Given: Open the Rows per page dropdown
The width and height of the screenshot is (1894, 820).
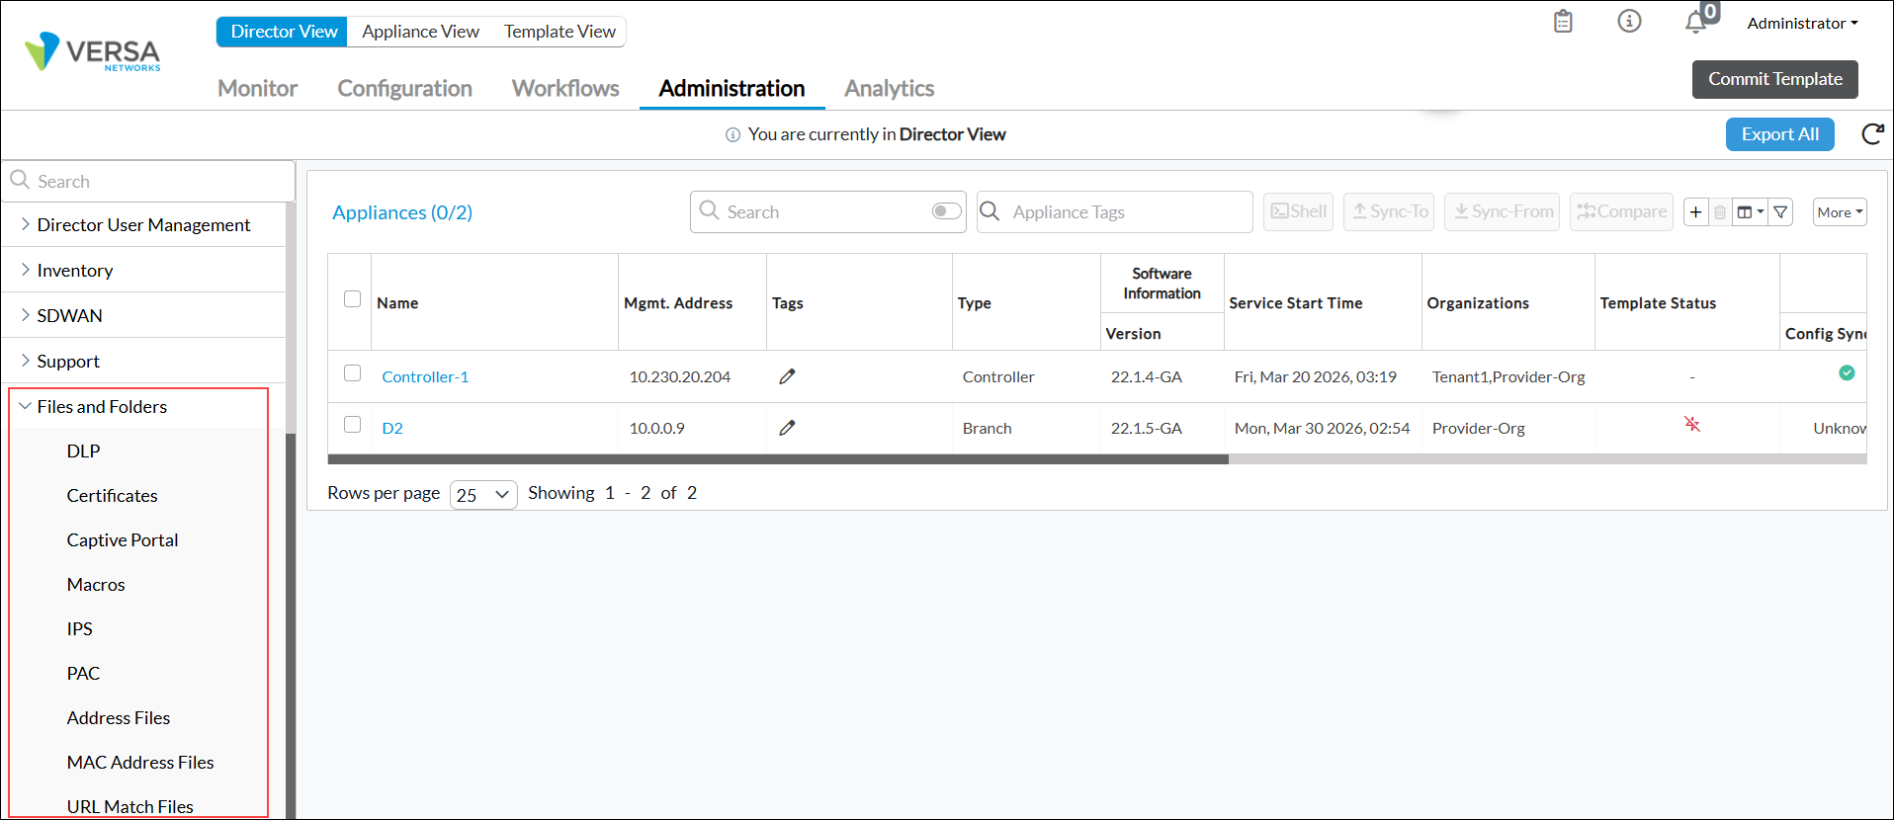Looking at the screenshot, I should (483, 494).
